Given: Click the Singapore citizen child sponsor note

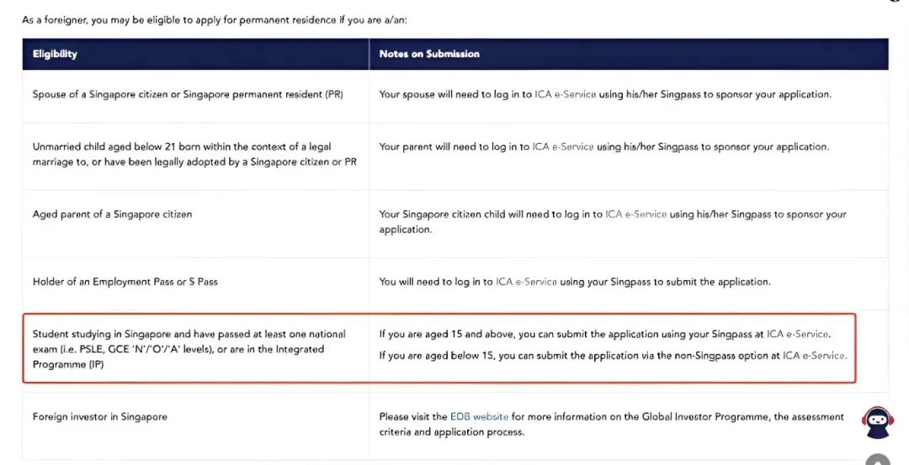Looking at the screenshot, I should pyautogui.click(x=612, y=221).
